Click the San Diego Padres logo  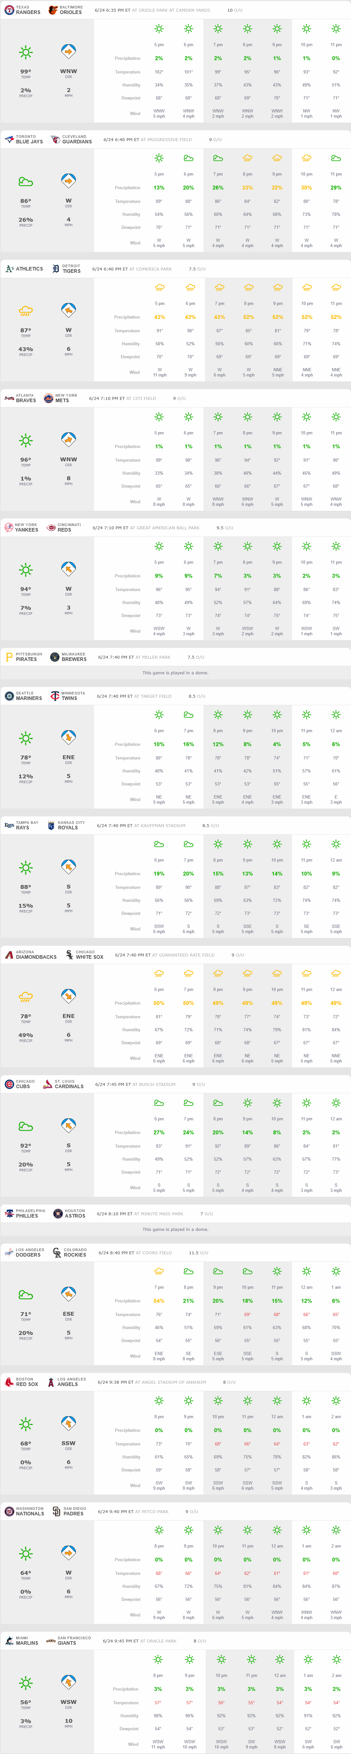click(x=56, y=1511)
